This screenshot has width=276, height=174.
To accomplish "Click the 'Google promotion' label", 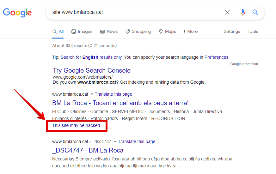I will [x=244, y=64].
